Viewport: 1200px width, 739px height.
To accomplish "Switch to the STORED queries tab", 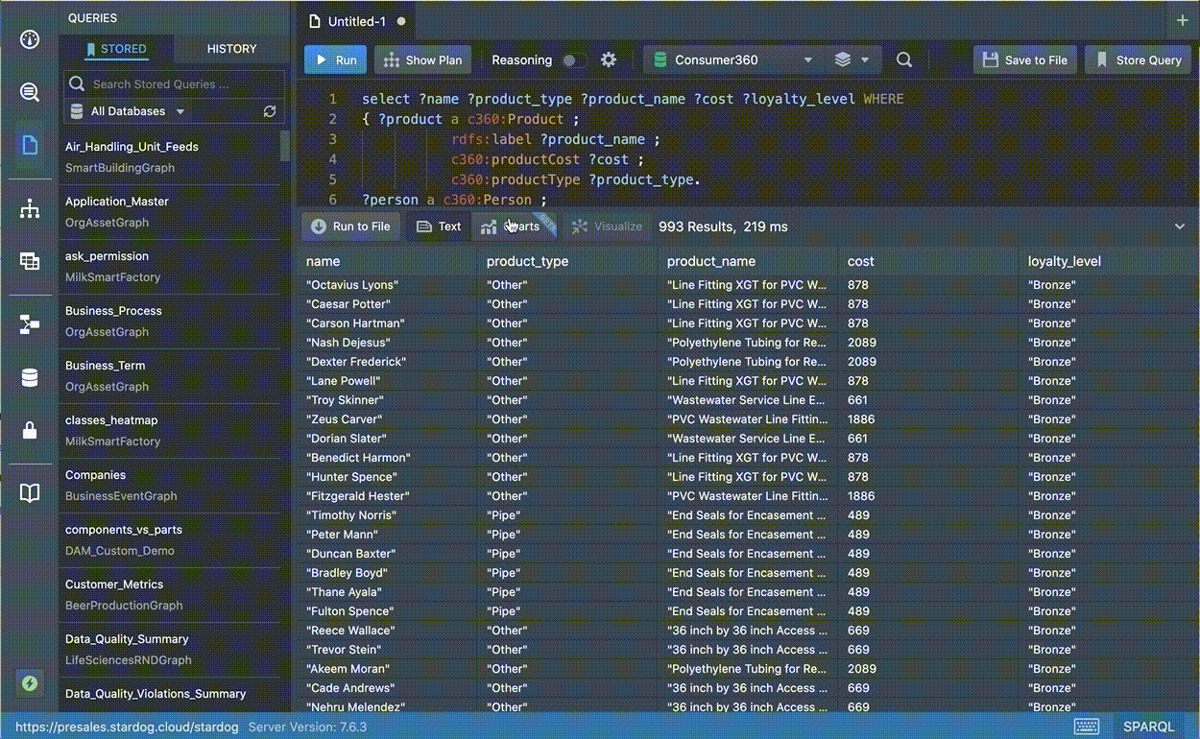I will [x=116, y=48].
